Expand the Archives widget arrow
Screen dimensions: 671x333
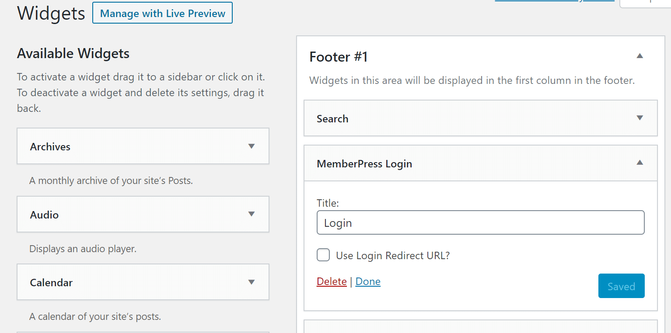[252, 146]
